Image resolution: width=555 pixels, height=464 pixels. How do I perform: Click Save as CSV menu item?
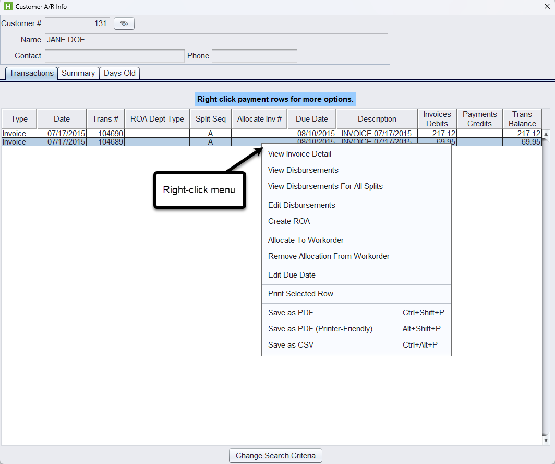click(291, 345)
